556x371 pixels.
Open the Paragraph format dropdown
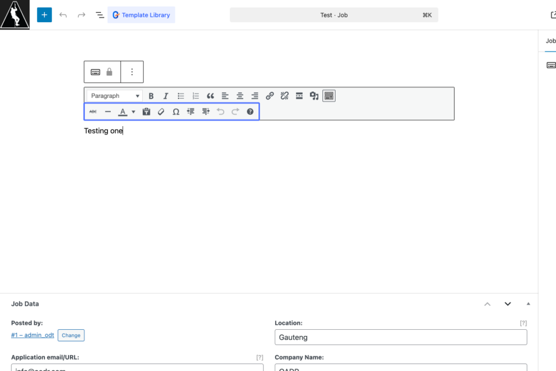click(115, 96)
